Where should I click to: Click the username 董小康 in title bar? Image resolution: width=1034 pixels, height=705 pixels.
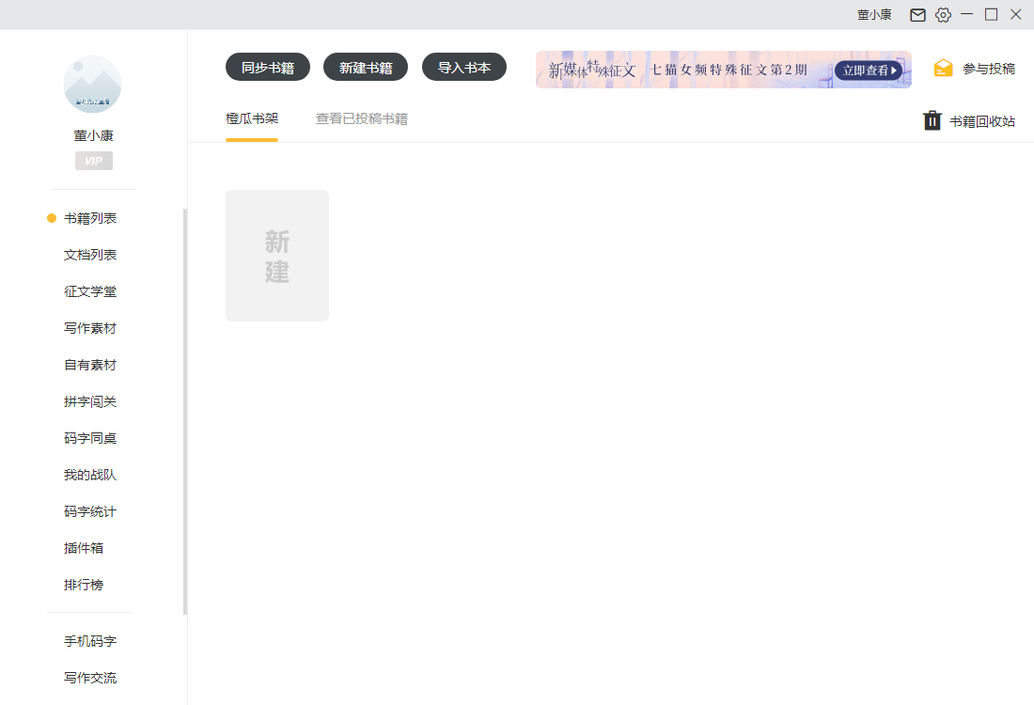874,14
